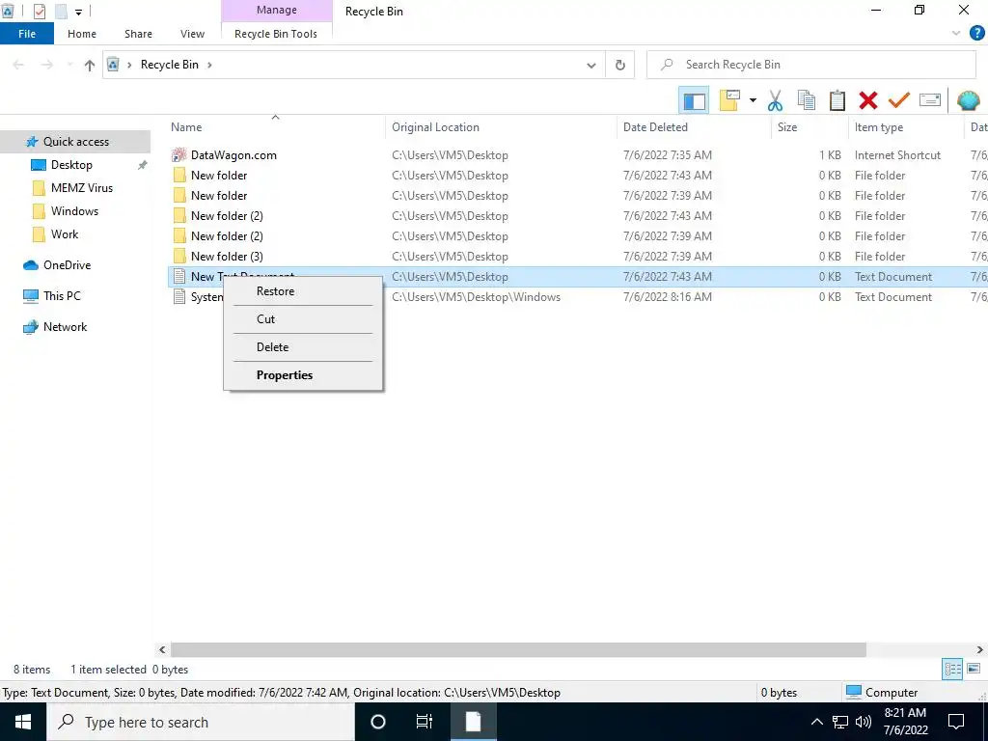This screenshot has width=988, height=741.
Task: Open Windows folder in navigation pane
Action: coord(74,211)
